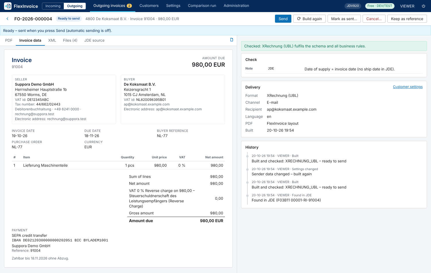Open the Comparison run page
431x273 pixels.
click(202, 6)
